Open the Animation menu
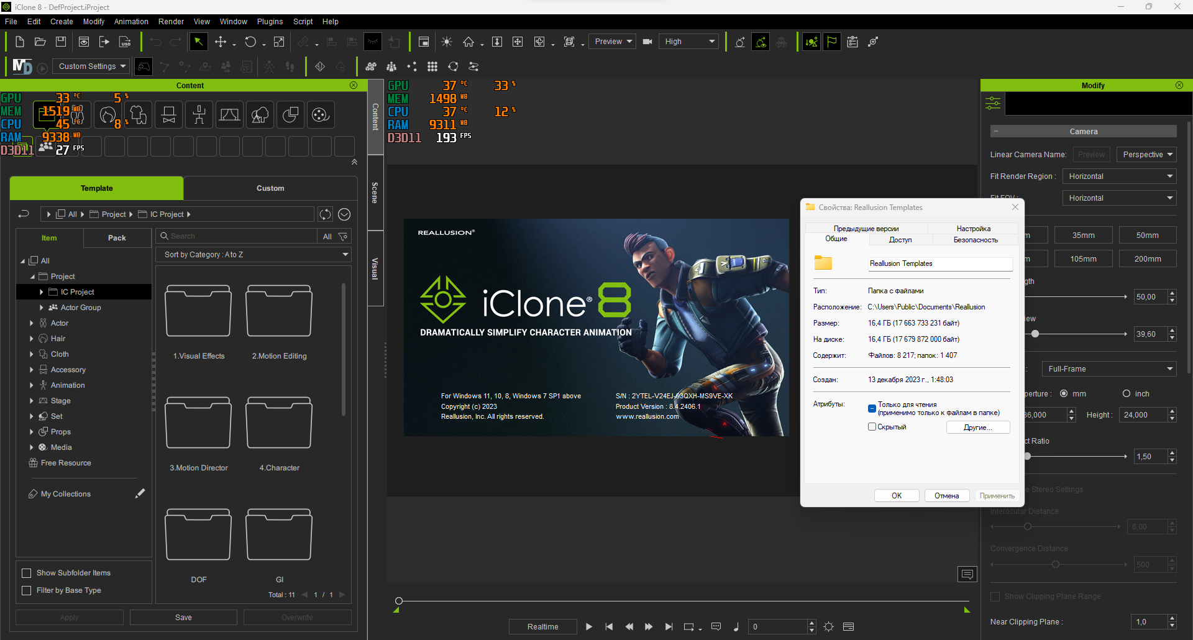The image size is (1193, 640). tap(131, 22)
